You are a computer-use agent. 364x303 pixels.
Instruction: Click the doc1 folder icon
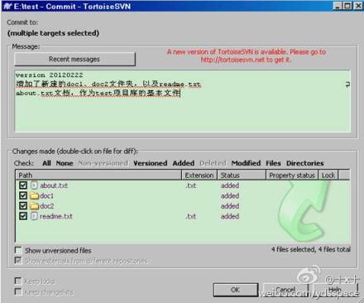pos(34,195)
